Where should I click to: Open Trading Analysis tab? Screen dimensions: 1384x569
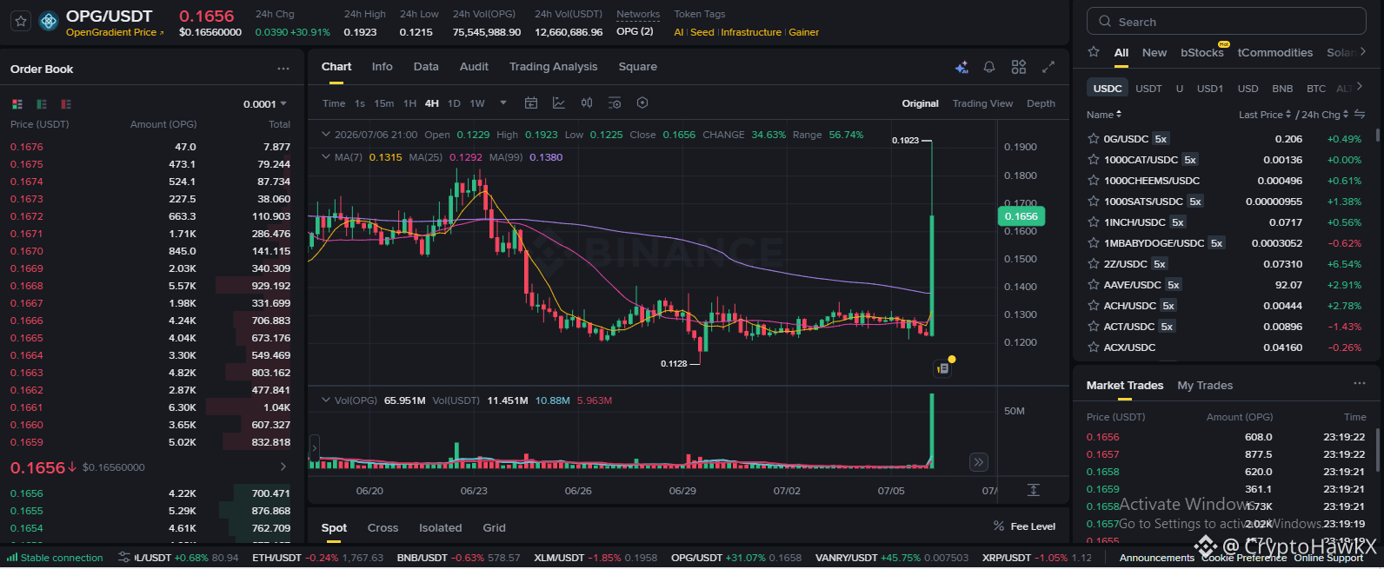click(553, 67)
